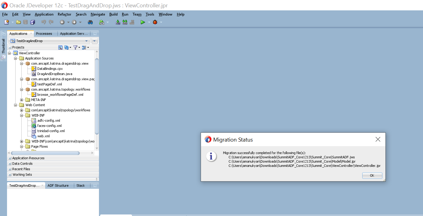Select trinidad-config.xml in the tree
This screenshot has height=216, width=423.
tap(51, 131)
